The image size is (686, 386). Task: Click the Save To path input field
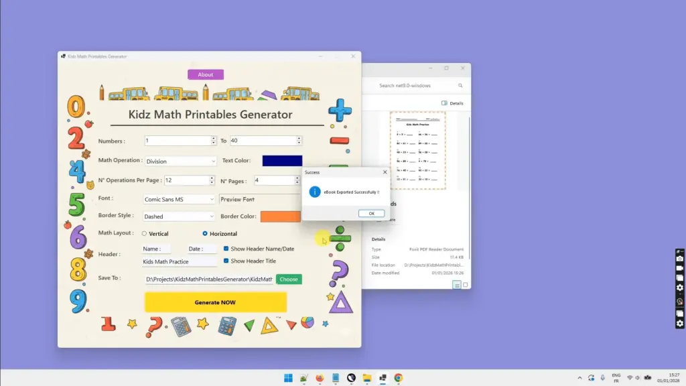click(208, 279)
